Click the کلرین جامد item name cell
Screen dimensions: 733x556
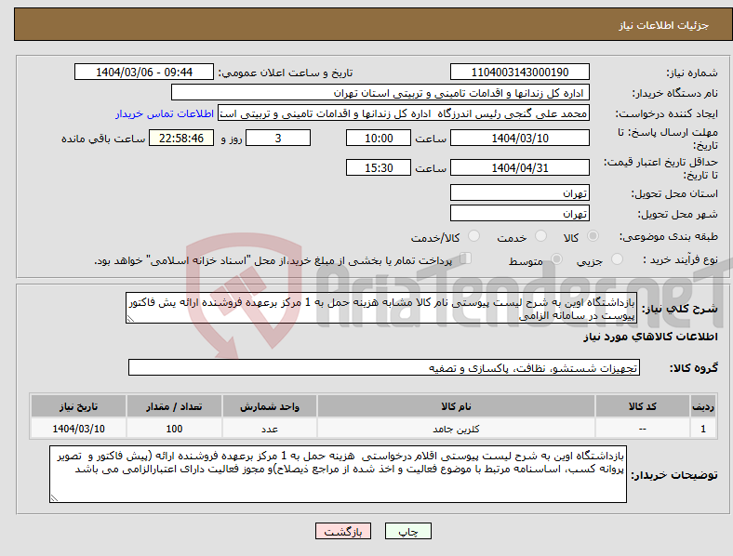[456, 429]
